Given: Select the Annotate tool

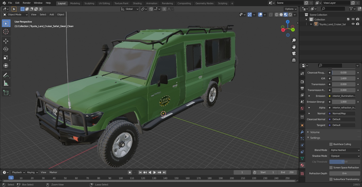Looking at the screenshot, I should pos(6,75).
